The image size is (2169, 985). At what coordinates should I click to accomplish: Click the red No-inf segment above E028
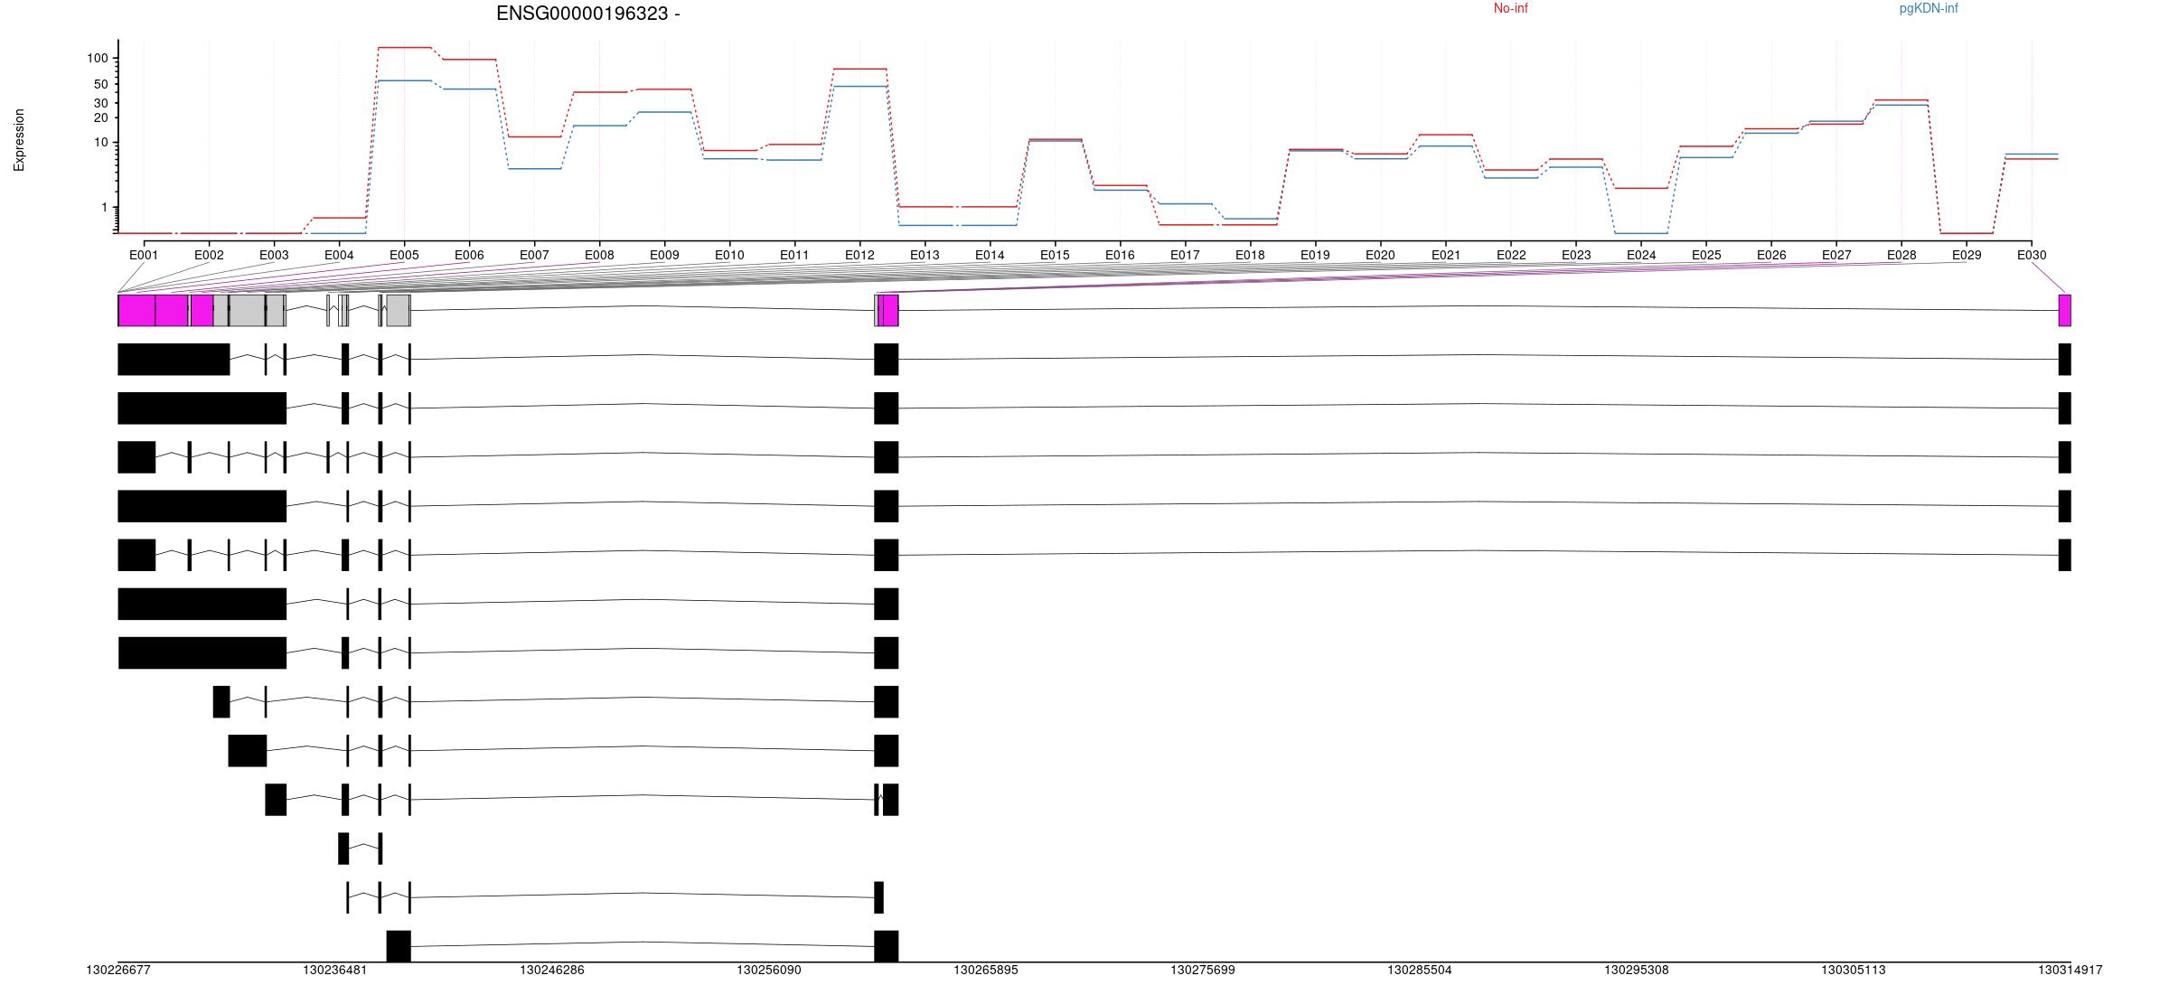1901,99
